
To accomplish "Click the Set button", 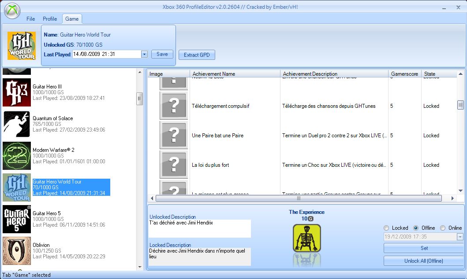I will [424, 248].
